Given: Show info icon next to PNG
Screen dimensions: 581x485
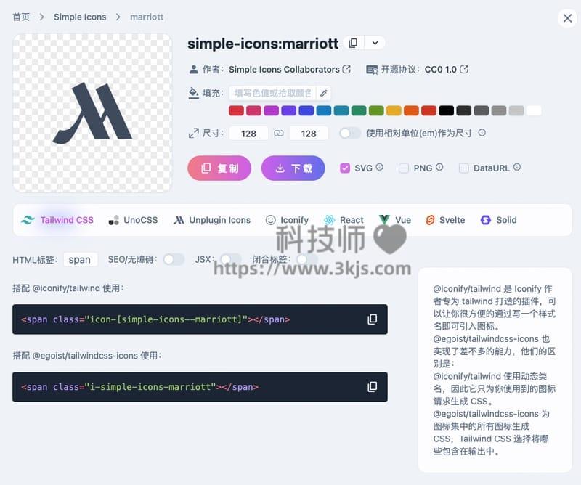Looking at the screenshot, I should point(439,167).
